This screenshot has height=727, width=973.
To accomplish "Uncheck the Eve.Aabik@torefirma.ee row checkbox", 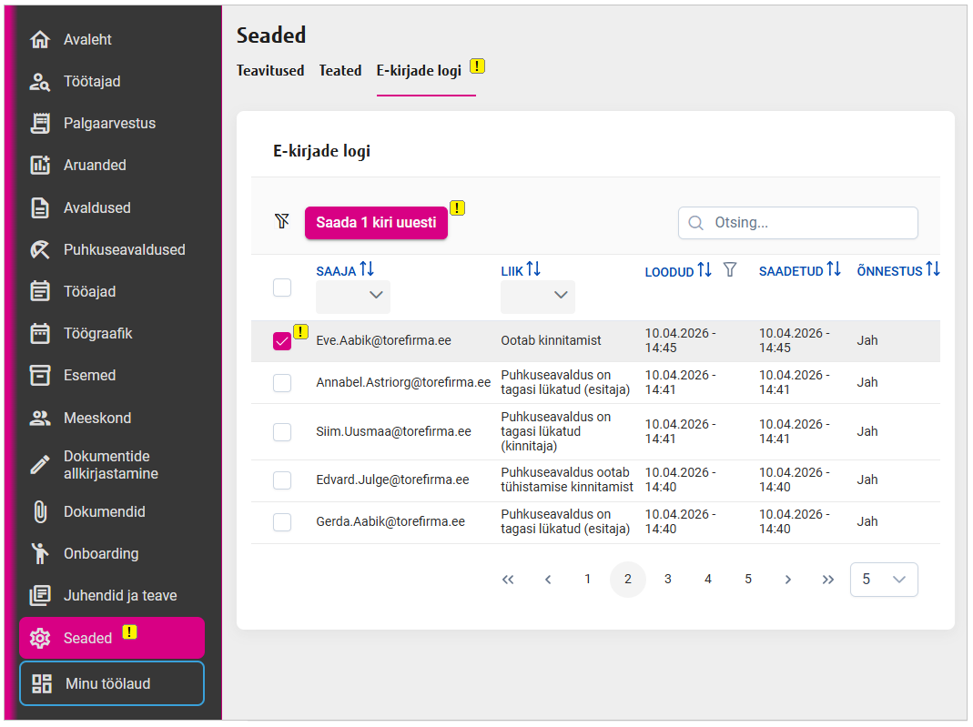I will (x=282, y=341).
